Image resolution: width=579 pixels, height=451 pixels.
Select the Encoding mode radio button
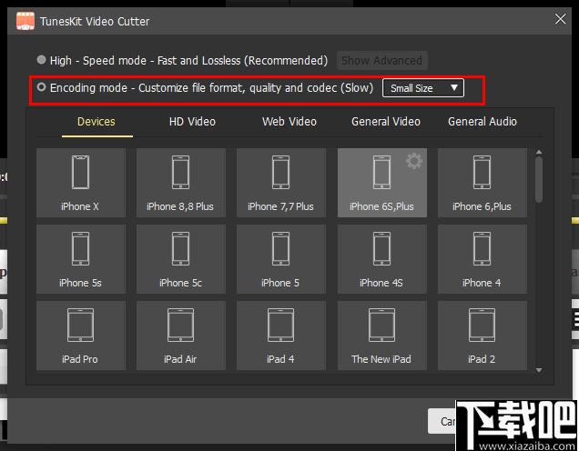(x=41, y=87)
